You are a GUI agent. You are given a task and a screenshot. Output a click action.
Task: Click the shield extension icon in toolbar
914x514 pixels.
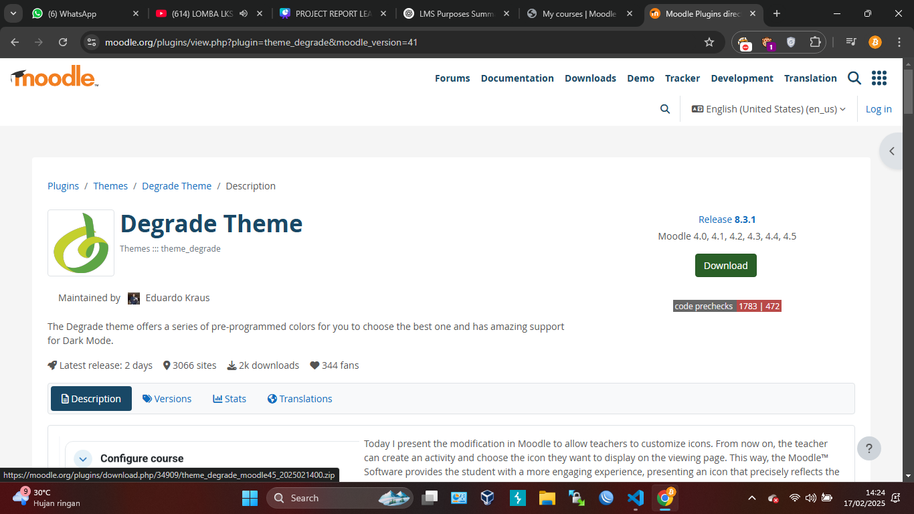(791, 42)
